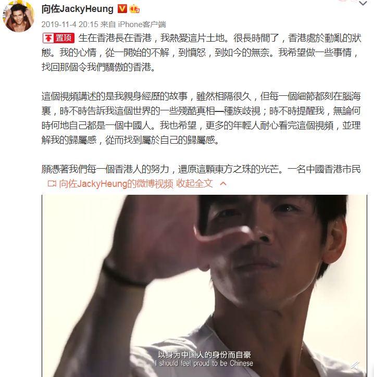Open the 2019-11-4 20:15 timestamp link
Image resolution: width=374 pixels, height=377 pixels.
[x=70, y=24]
